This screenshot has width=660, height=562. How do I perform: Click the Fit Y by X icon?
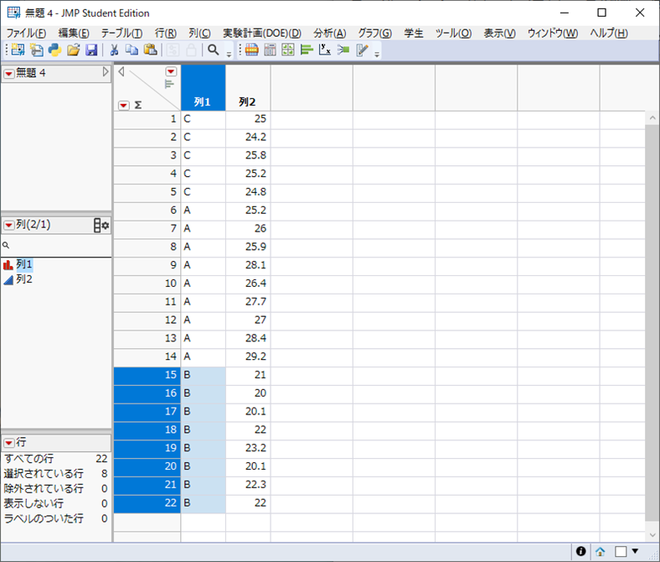coord(325,50)
